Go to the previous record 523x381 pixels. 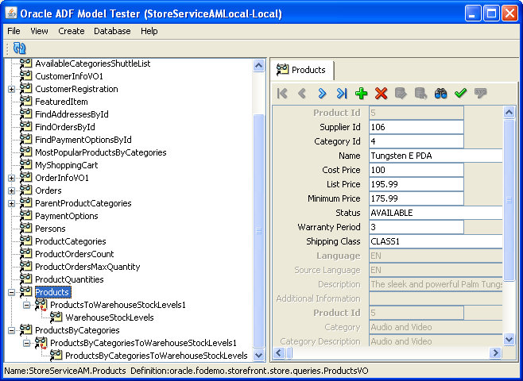click(302, 94)
